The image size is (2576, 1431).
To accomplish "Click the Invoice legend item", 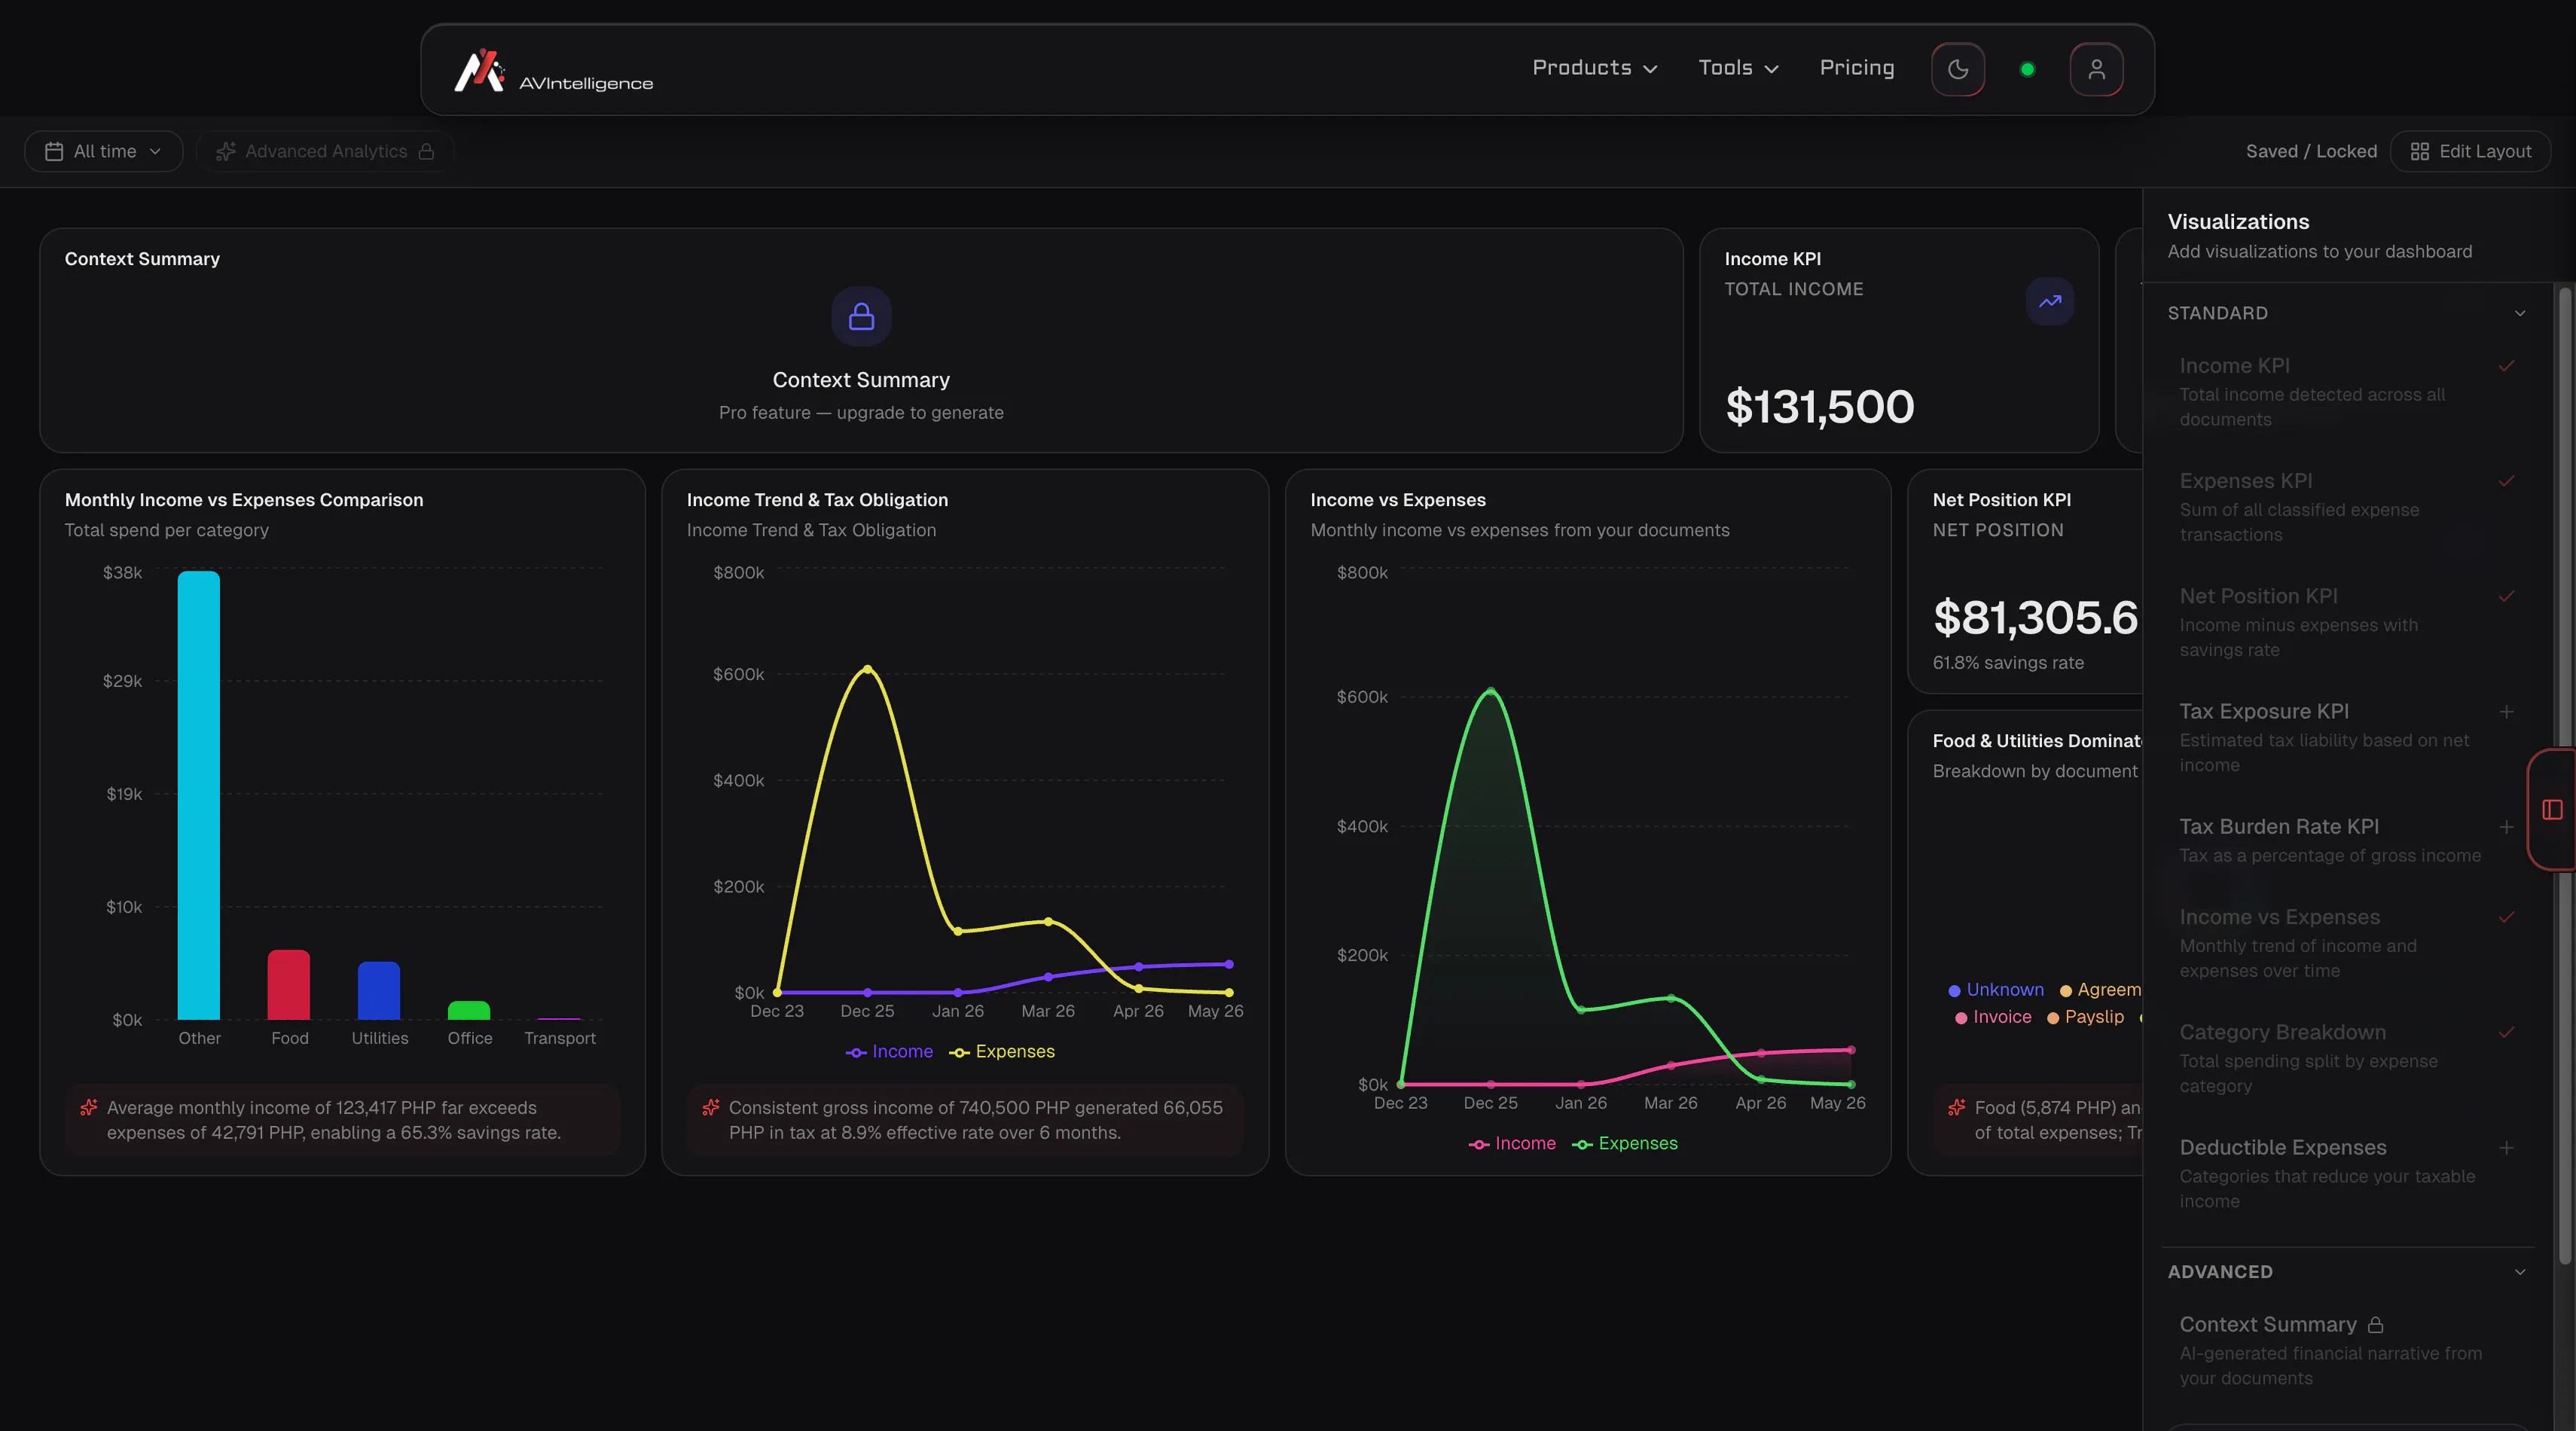I will [1993, 1017].
